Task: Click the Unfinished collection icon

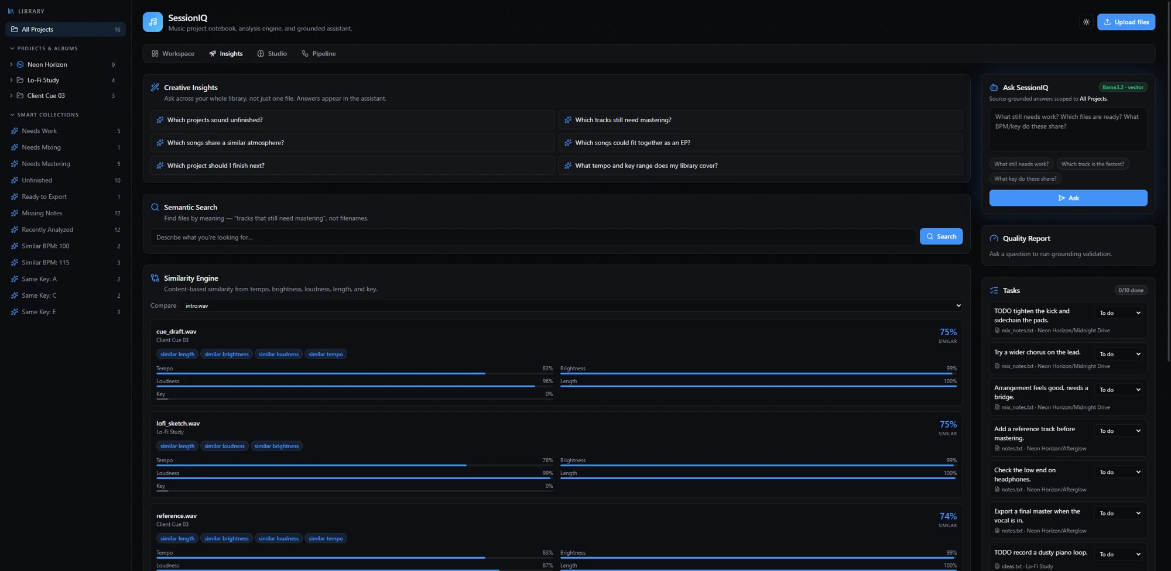Action: (x=15, y=180)
